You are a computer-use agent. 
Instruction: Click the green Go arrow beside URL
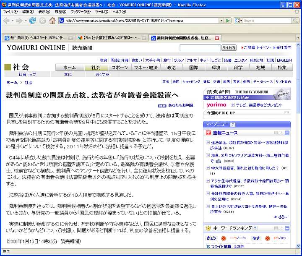[x=228, y=20]
